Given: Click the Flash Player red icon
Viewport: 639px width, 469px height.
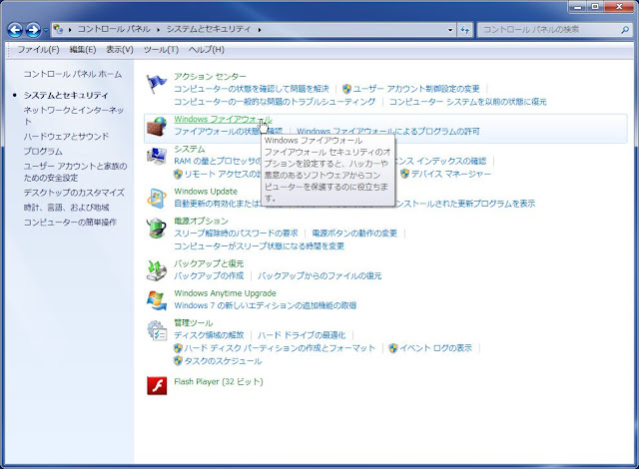Looking at the screenshot, I should 157,385.
